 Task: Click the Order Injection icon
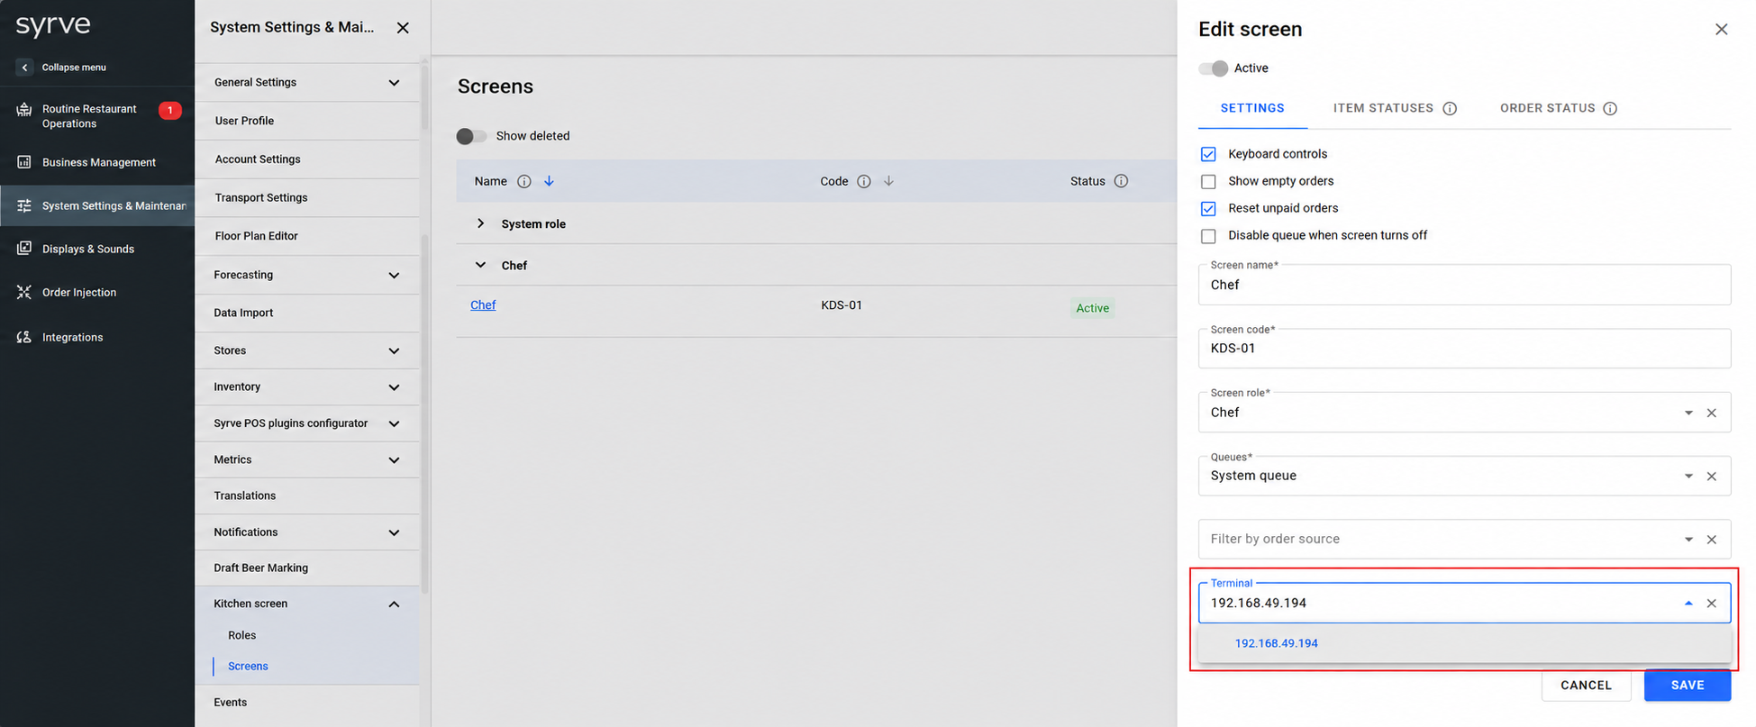tap(24, 292)
